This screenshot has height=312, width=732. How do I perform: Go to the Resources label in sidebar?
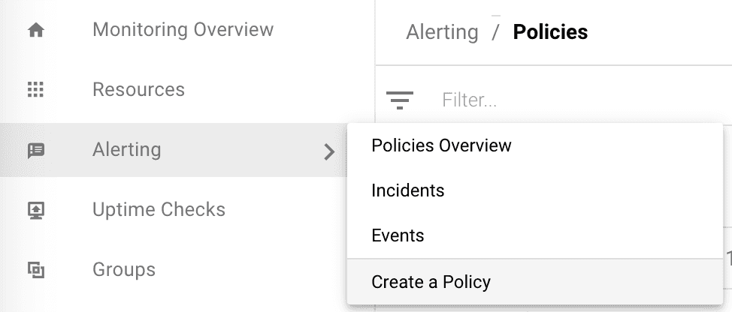coord(138,90)
